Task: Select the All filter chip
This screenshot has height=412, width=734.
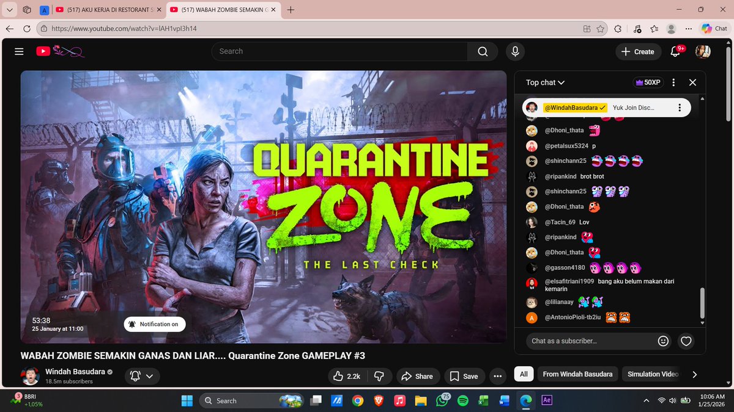Action: coord(524,374)
